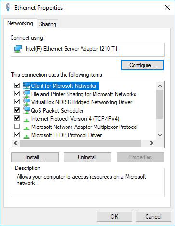Click the vertical scrollbar thumb in the items list
Screen dimensions: 175x226
160,104
